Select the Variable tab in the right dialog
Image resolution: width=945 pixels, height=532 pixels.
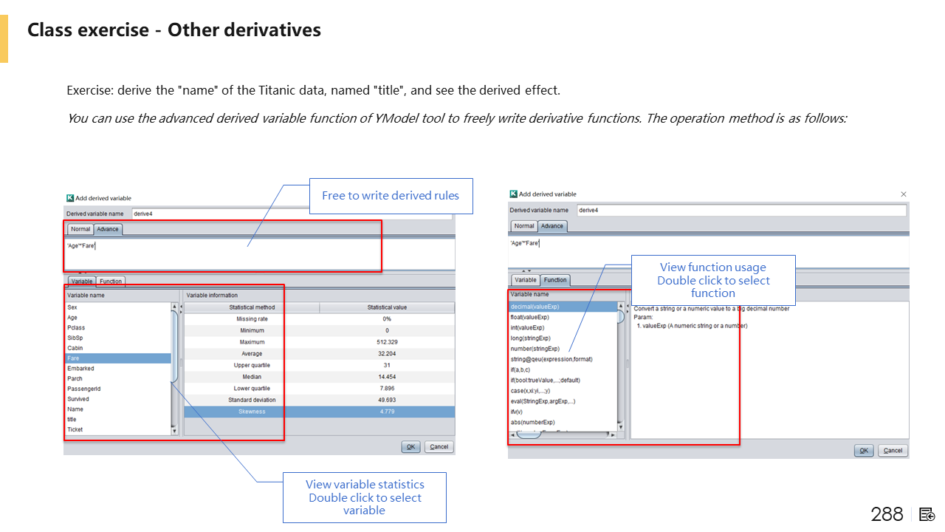[525, 280]
